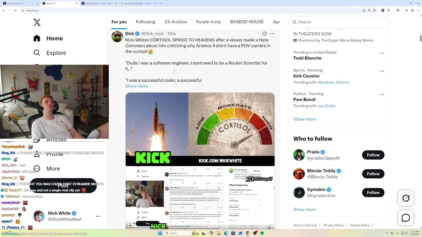422x237 pixels.
Task: Click the X logo in the sidebar
Action: (x=37, y=22)
